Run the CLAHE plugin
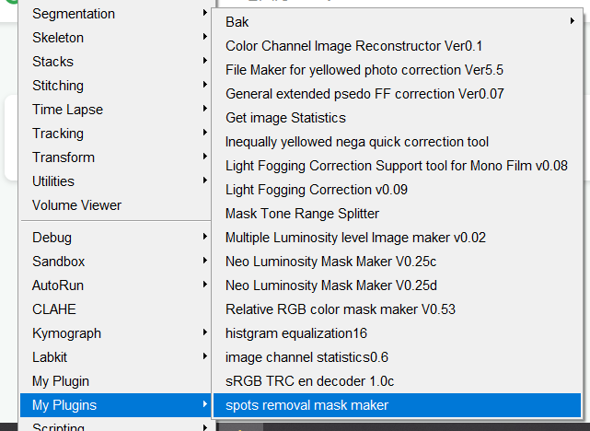This screenshot has height=431, width=590. pos(53,309)
